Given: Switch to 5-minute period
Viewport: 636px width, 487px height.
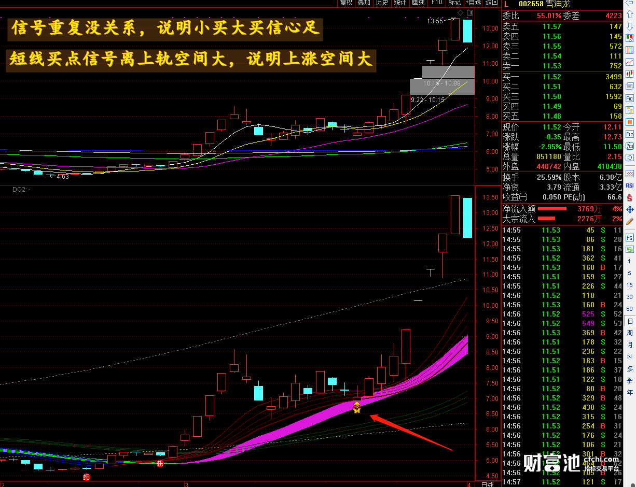Looking at the screenshot, I should [x=630, y=273].
